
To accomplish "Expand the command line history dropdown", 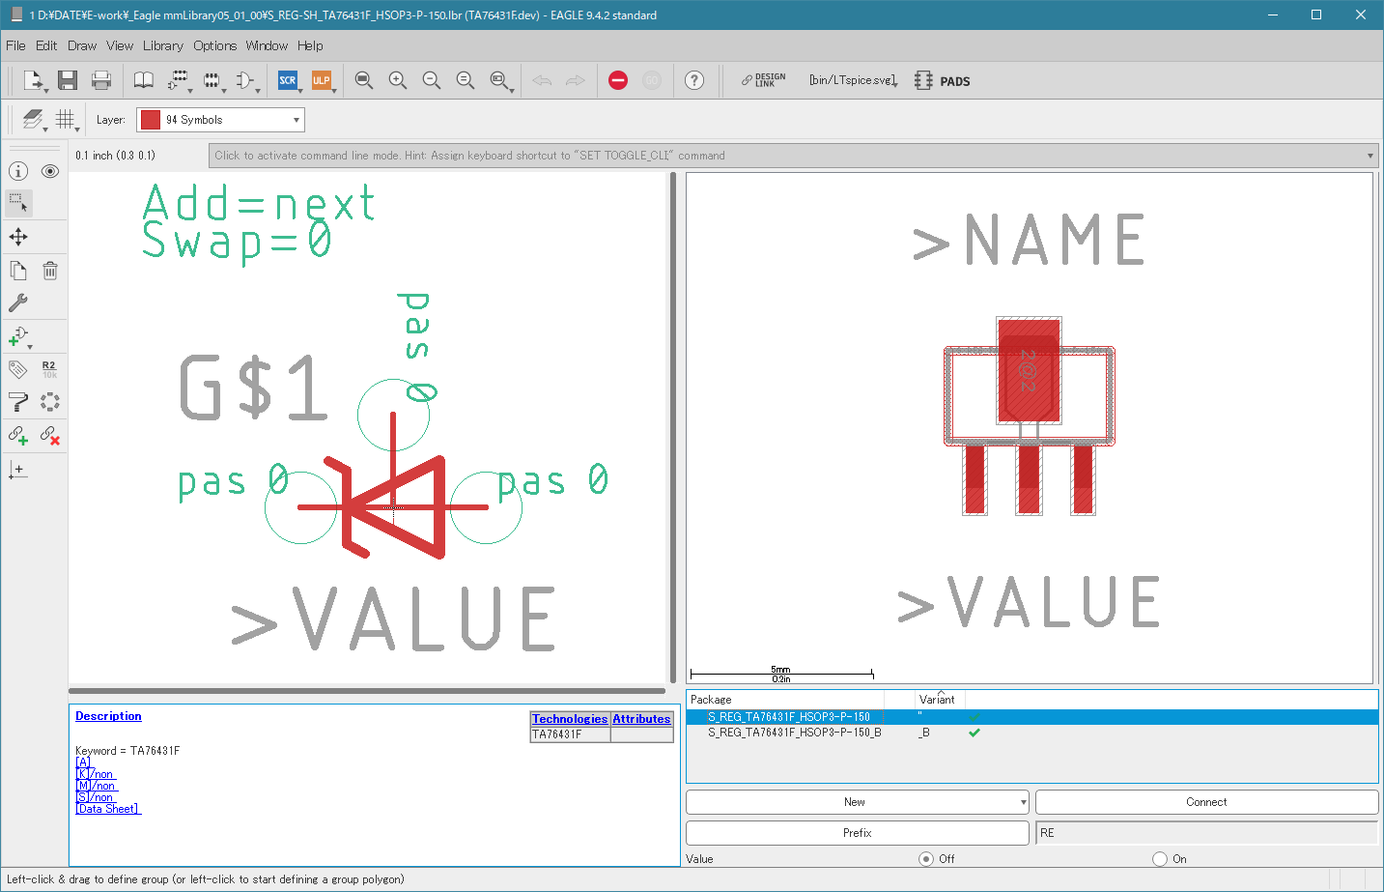I will [1370, 156].
